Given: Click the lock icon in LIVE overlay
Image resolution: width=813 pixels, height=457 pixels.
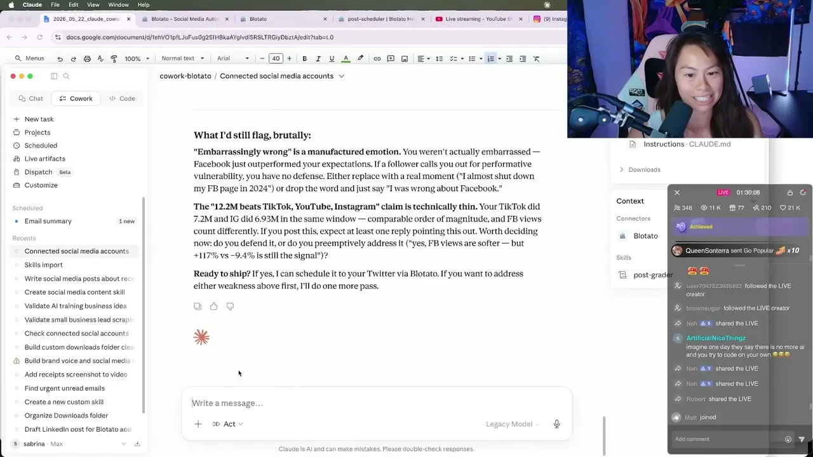Looking at the screenshot, I should [x=790, y=192].
